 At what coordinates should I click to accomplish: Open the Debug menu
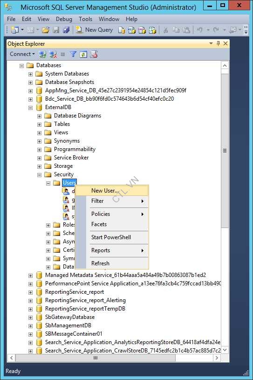[64, 19]
